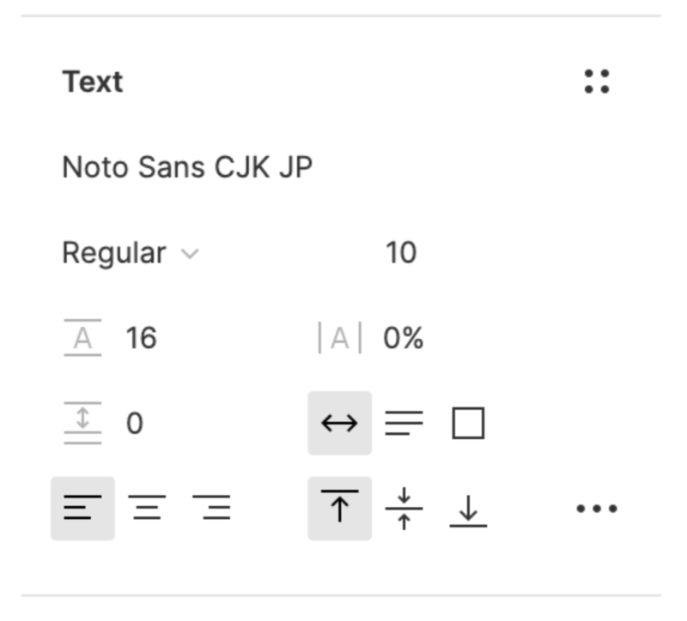The width and height of the screenshot is (687, 621).
Task: Edit the paragraph spacing value 0
Action: click(x=135, y=423)
